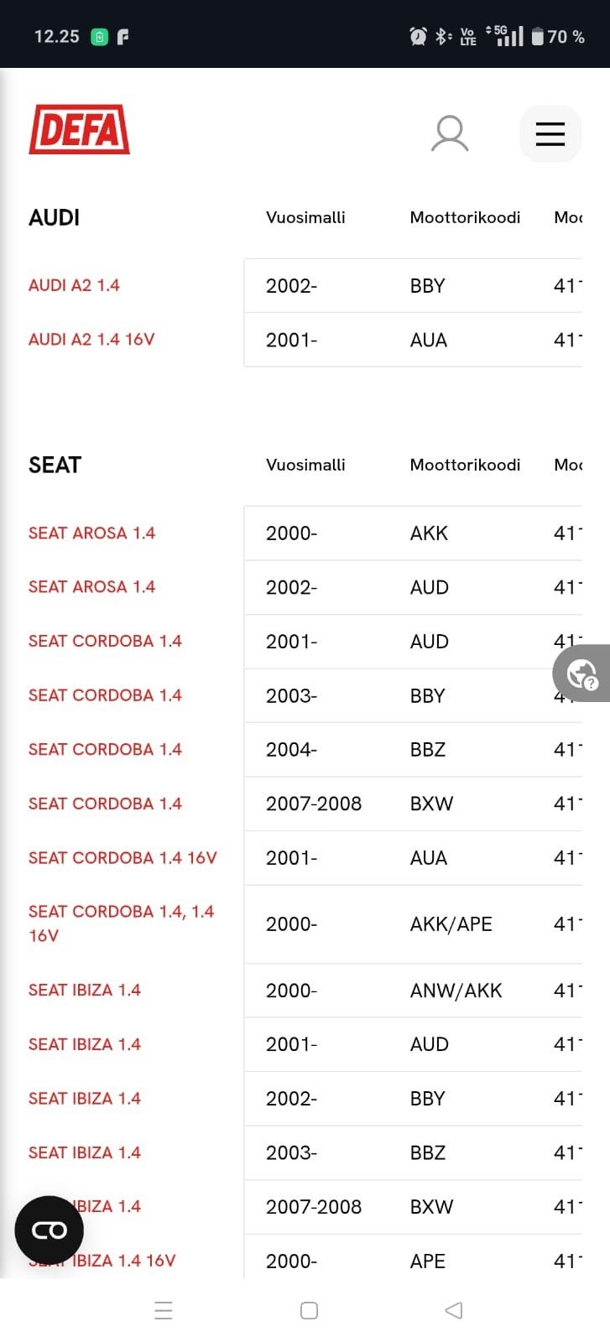610x1342 pixels.
Task: Open the AUDI A2 1.4 16V link
Action: coord(91,339)
